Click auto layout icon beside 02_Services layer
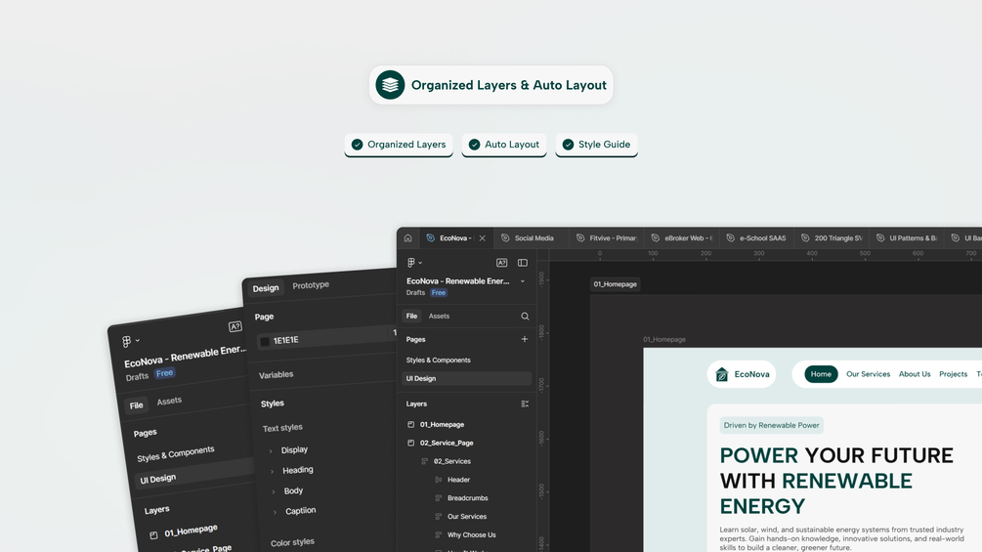 tap(425, 461)
